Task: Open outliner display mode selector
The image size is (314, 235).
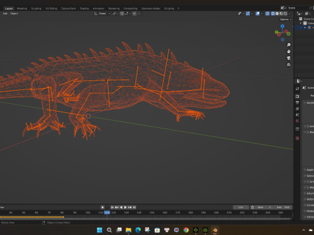Action: 307,14
